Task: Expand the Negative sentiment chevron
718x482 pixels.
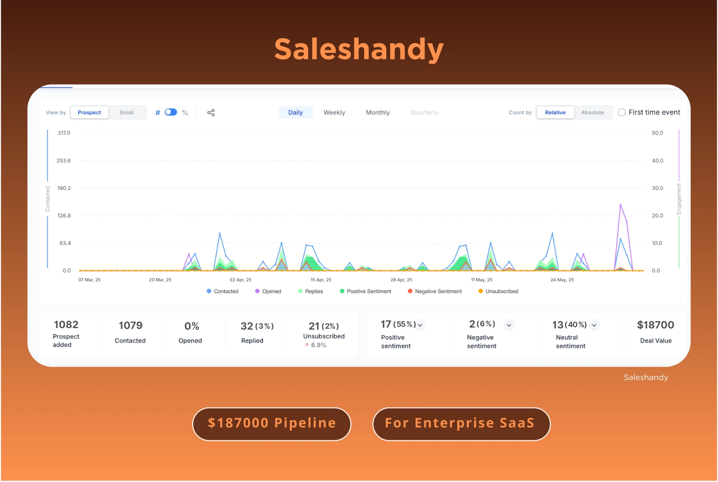Action: click(x=509, y=325)
